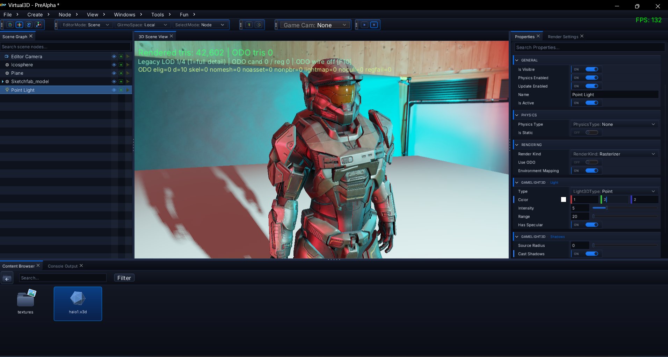Click the blue diamond icon on Plane row
This screenshot has height=357, width=668.
click(114, 73)
